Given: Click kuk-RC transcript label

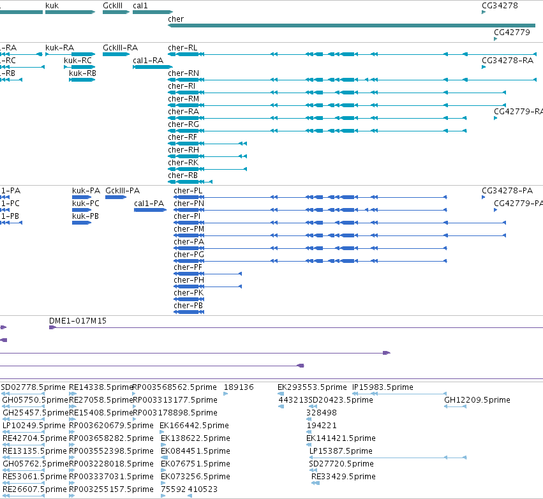Looking at the screenshot, I should [x=78, y=60].
